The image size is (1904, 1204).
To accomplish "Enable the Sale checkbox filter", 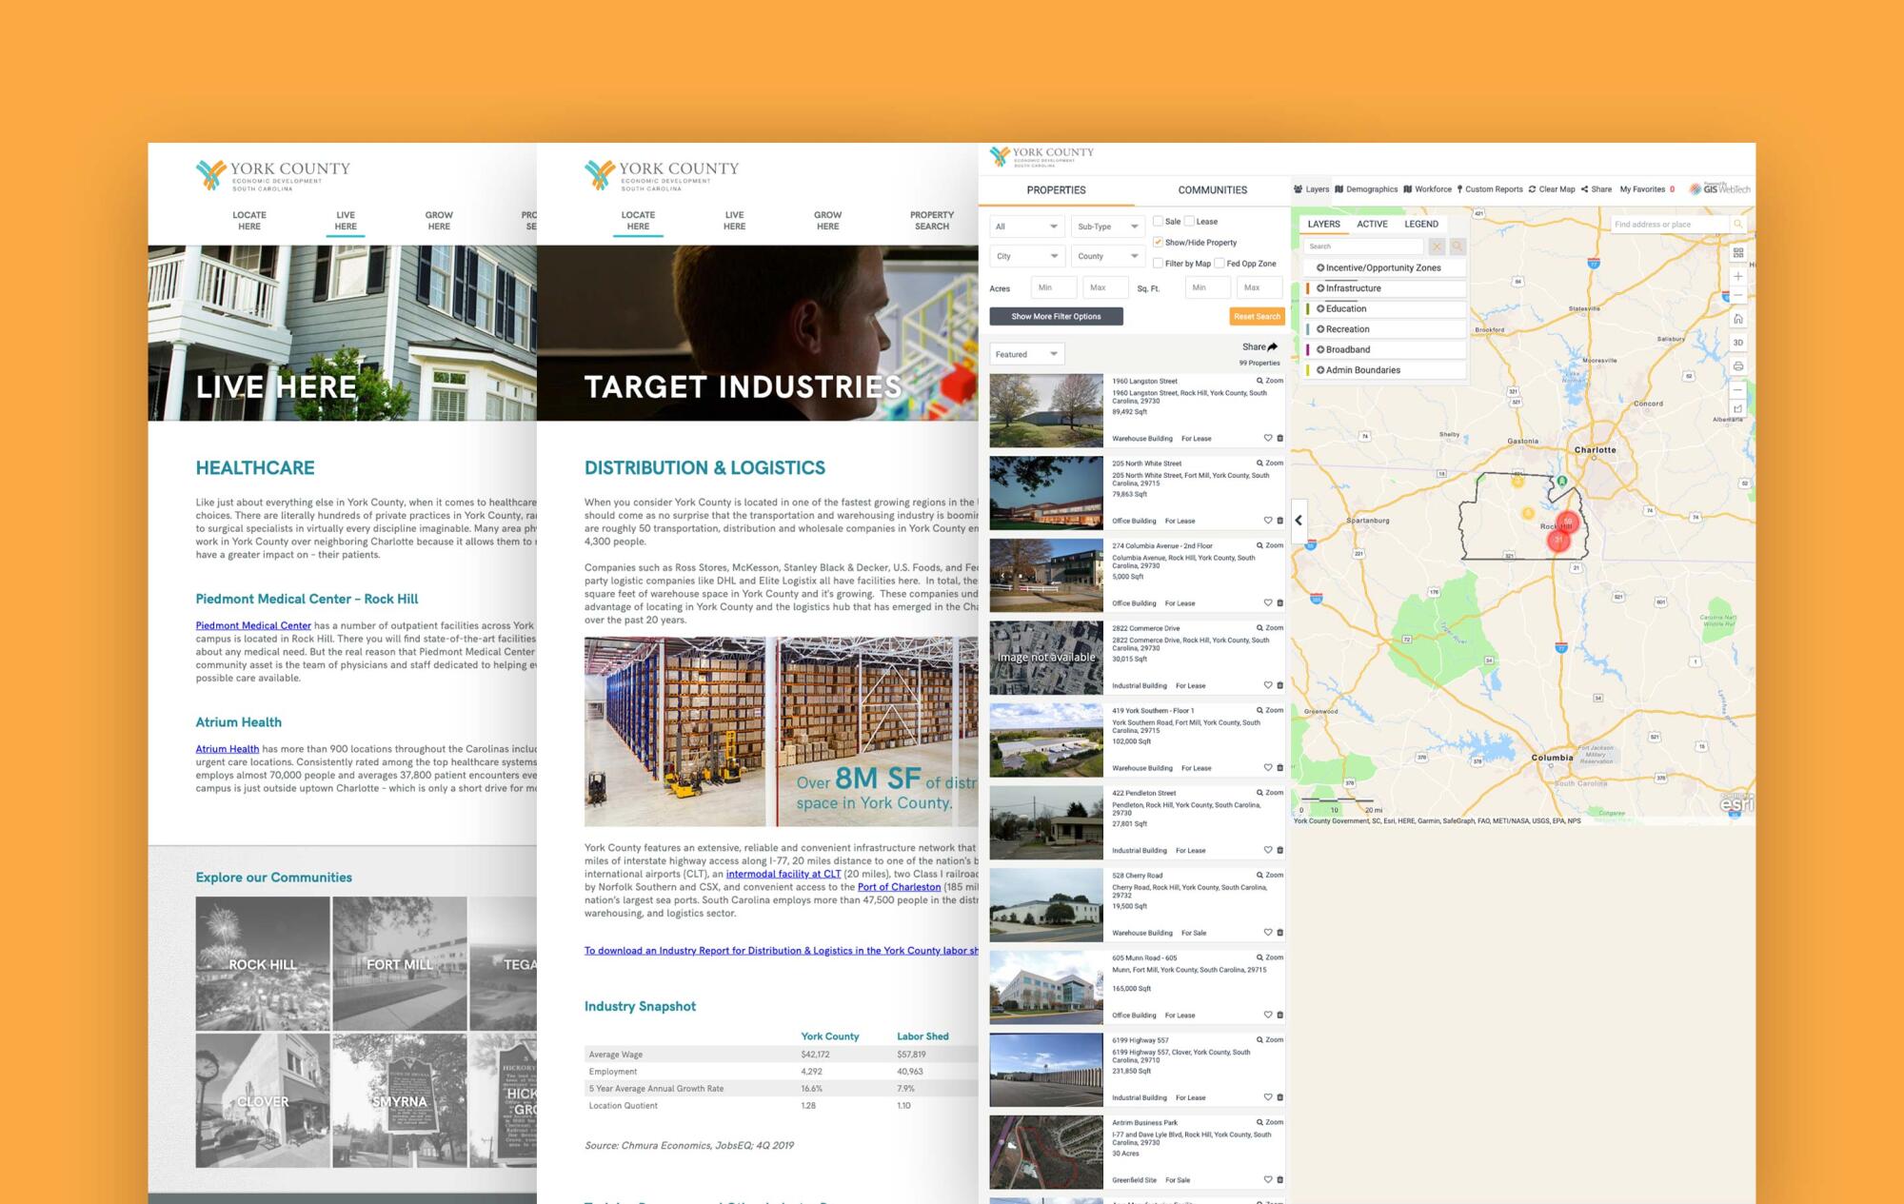I will [x=1158, y=221].
